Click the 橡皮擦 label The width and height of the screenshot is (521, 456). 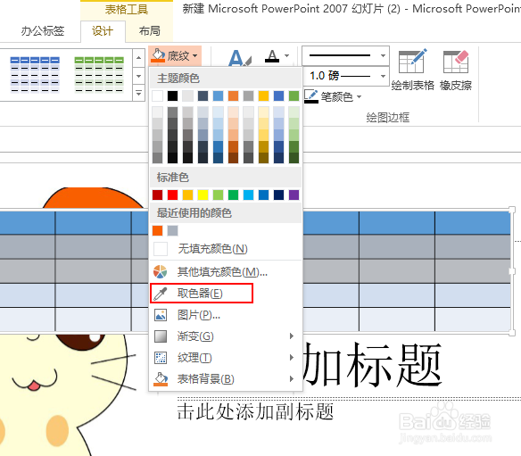(x=456, y=86)
